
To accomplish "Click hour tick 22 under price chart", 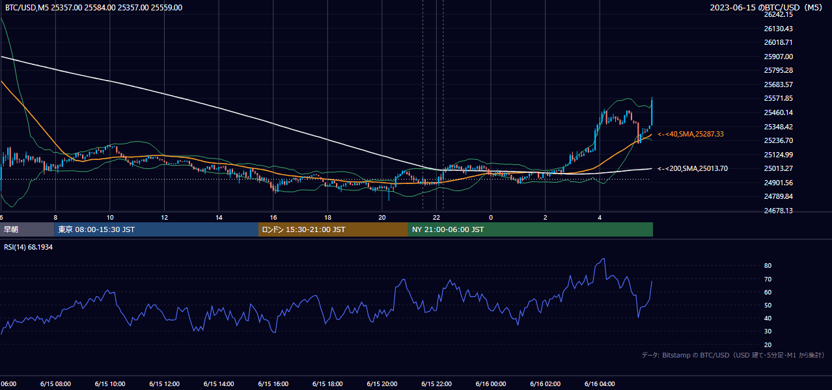I will 437,217.
